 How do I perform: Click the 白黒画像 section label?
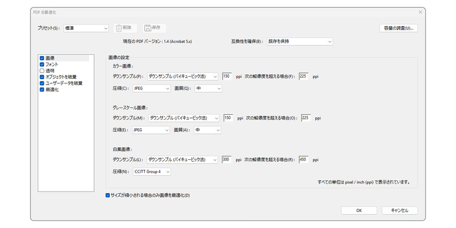click(x=122, y=150)
